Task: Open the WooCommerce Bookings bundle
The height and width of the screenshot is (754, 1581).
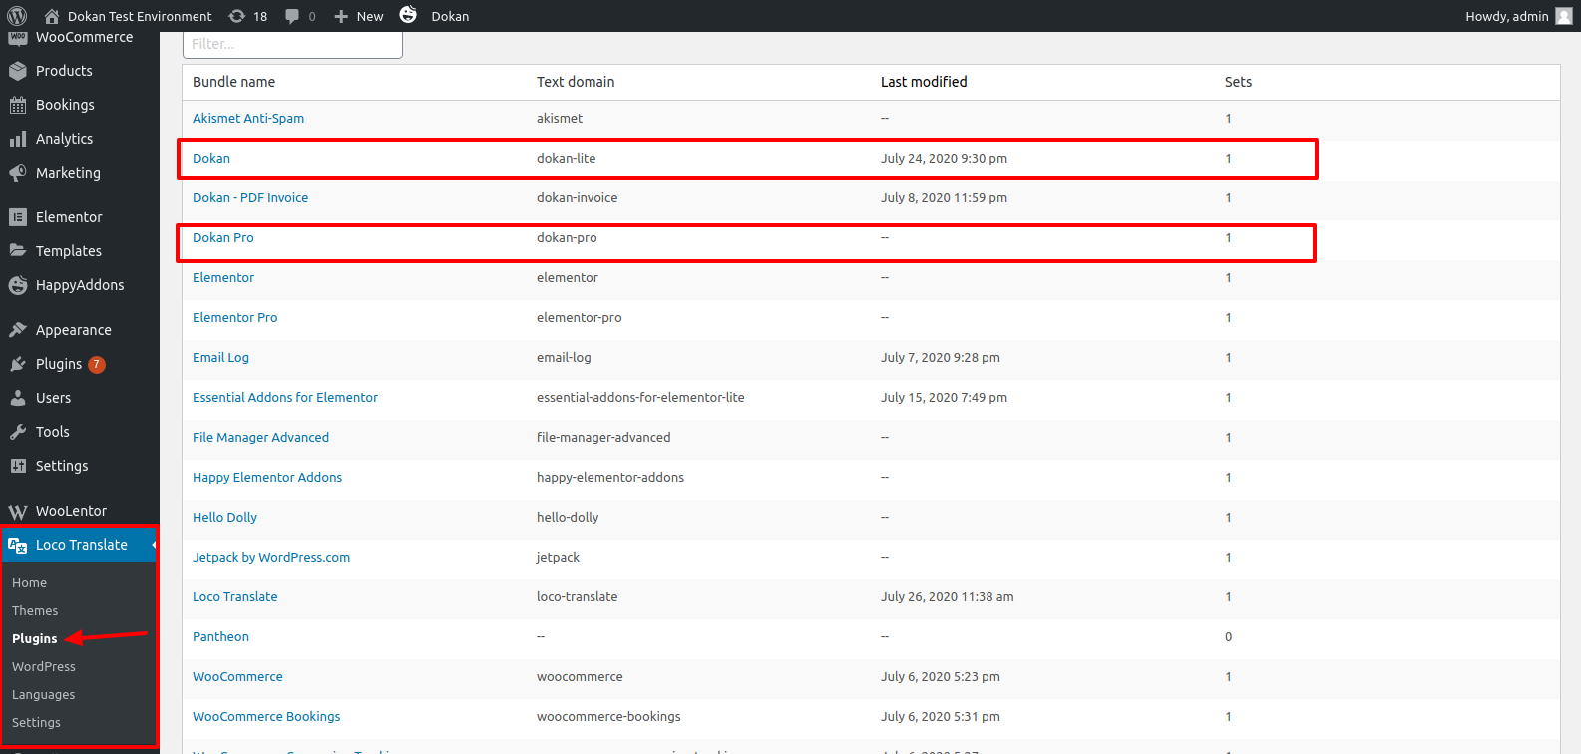Action: [266, 716]
